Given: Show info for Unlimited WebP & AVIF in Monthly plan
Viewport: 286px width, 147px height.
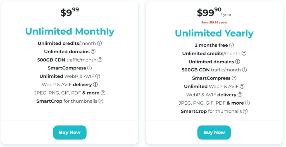Looking at the screenshot, I should [97, 76].
